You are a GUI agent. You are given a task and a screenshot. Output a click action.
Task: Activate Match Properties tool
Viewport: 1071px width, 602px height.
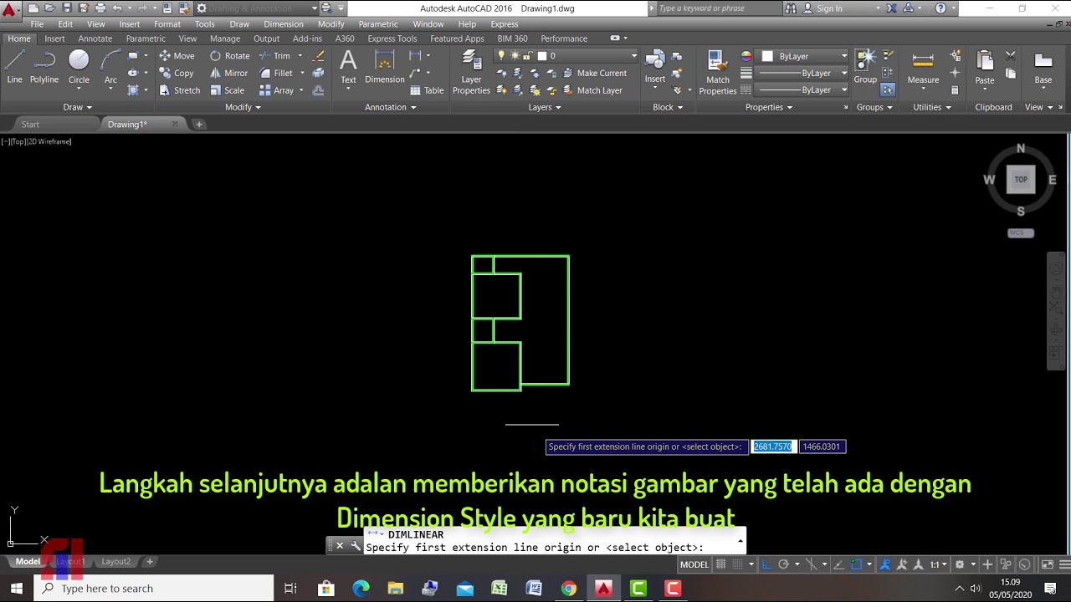click(717, 72)
